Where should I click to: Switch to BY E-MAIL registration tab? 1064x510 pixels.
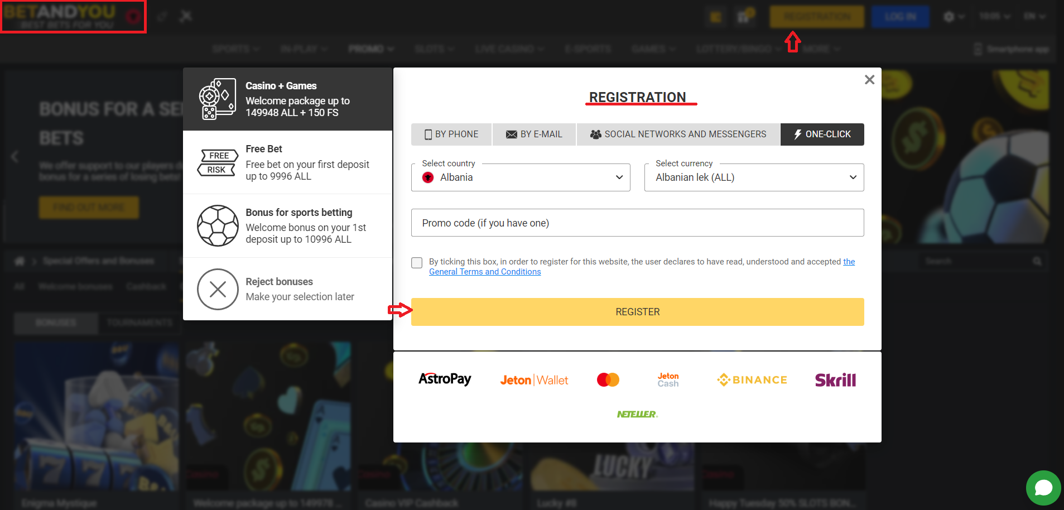click(534, 134)
